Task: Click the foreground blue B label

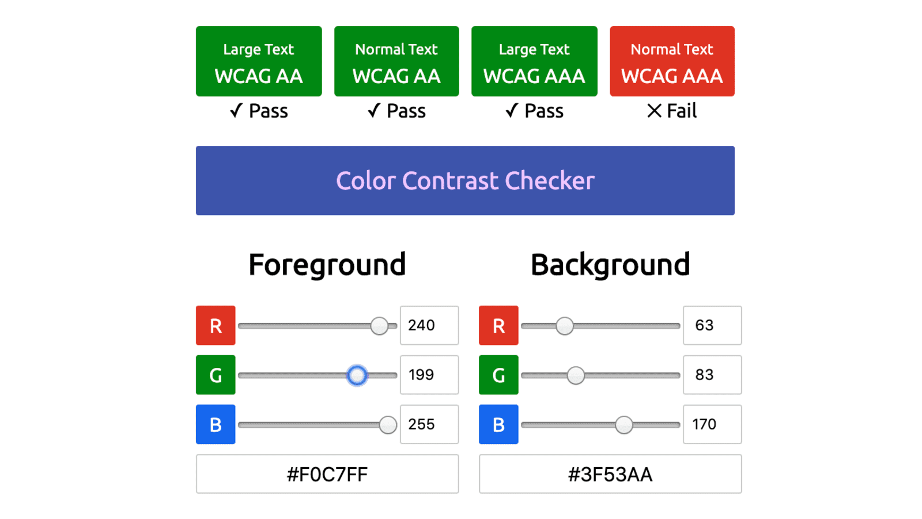Action: tap(216, 424)
